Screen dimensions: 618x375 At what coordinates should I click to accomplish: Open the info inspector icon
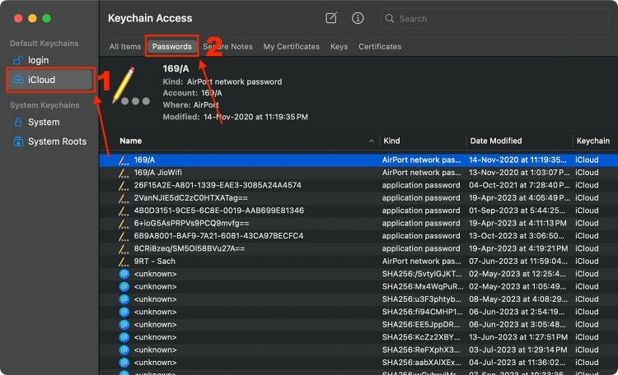358,18
